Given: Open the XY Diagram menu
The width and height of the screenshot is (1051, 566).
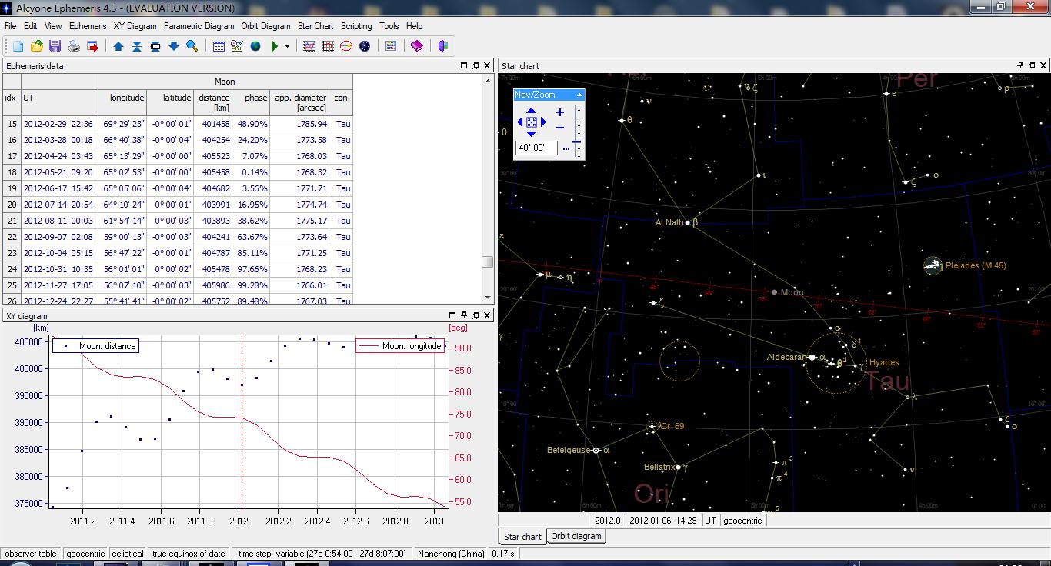Looking at the screenshot, I should click(x=135, y=26).
